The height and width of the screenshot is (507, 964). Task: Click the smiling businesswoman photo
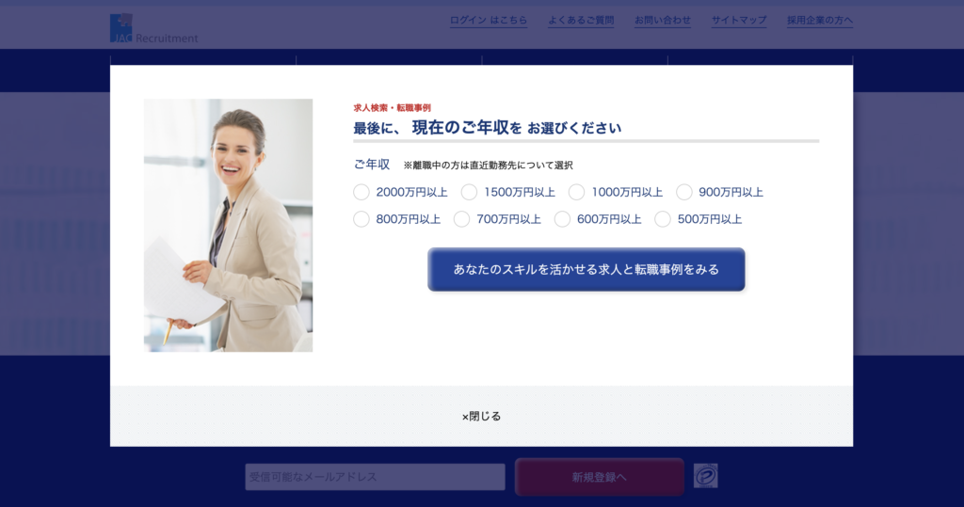click(228, 226)
